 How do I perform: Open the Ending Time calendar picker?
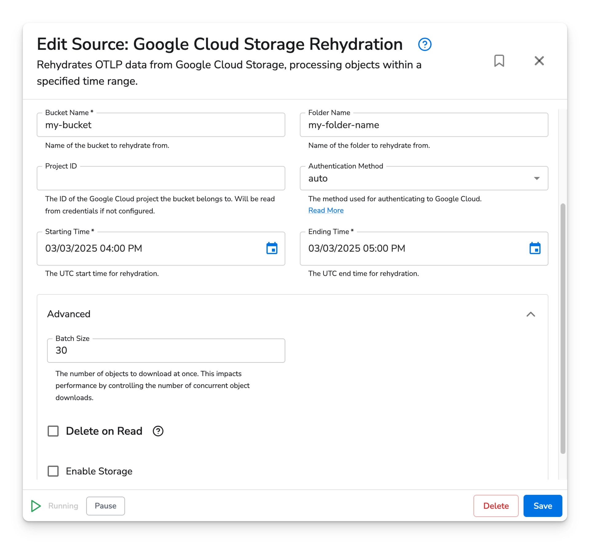535,248
